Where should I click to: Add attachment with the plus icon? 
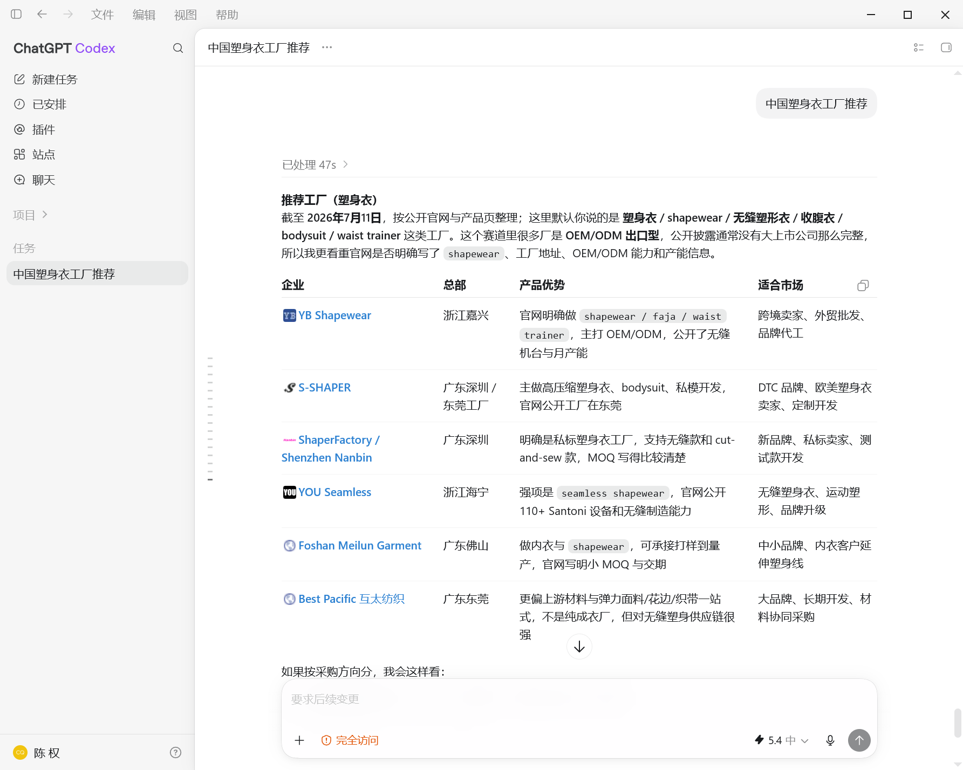[299, 740]
